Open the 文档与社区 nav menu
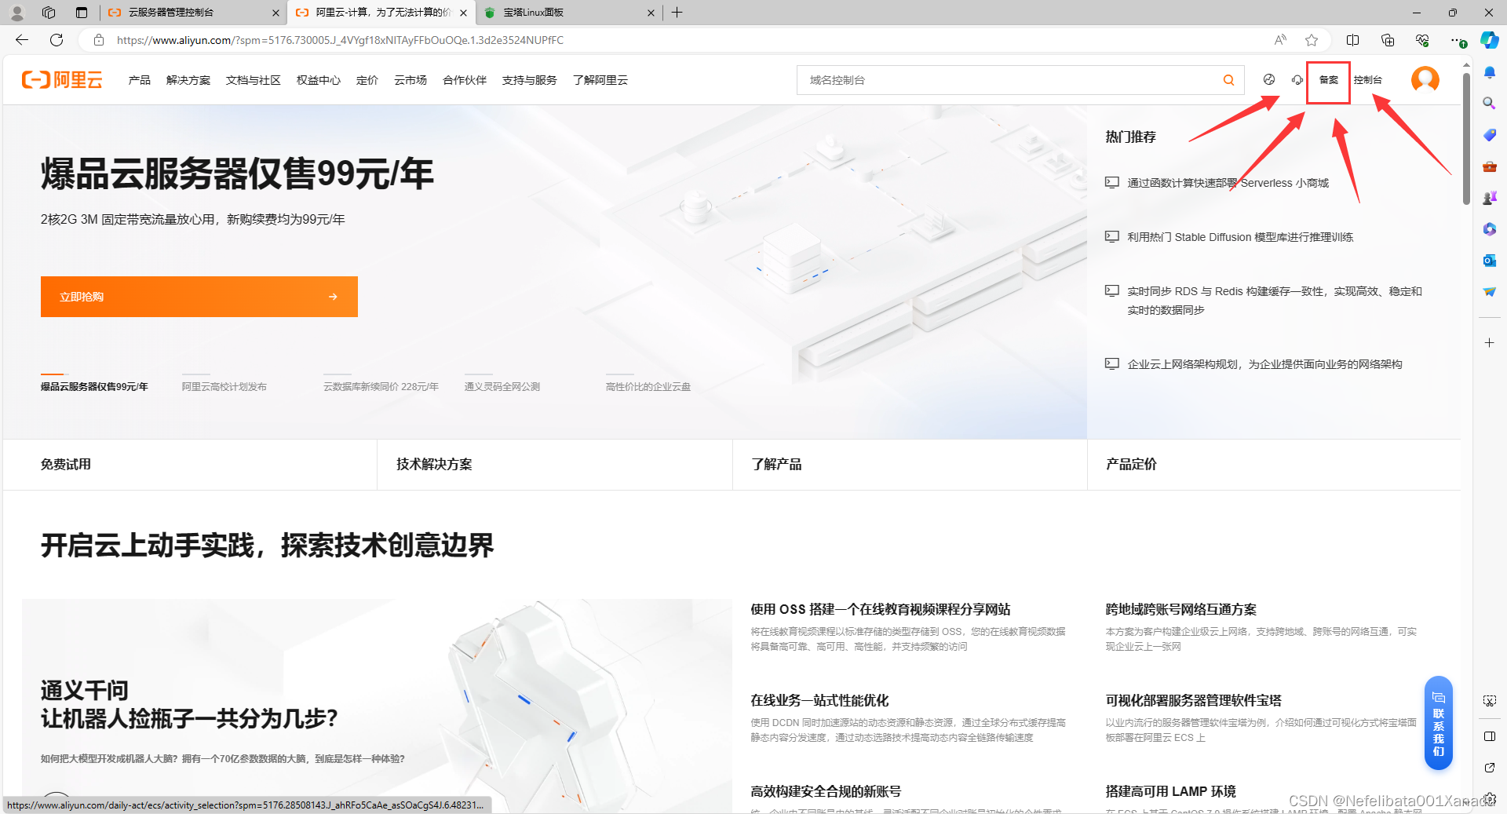Viewport: 1507px width, 814px height. point(254,80)
